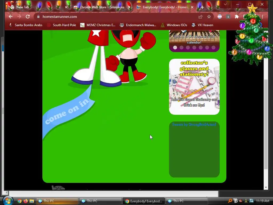This screenshot has width=273, height=205.
Task: Select the first carousel dot
Action: (175, 48)
